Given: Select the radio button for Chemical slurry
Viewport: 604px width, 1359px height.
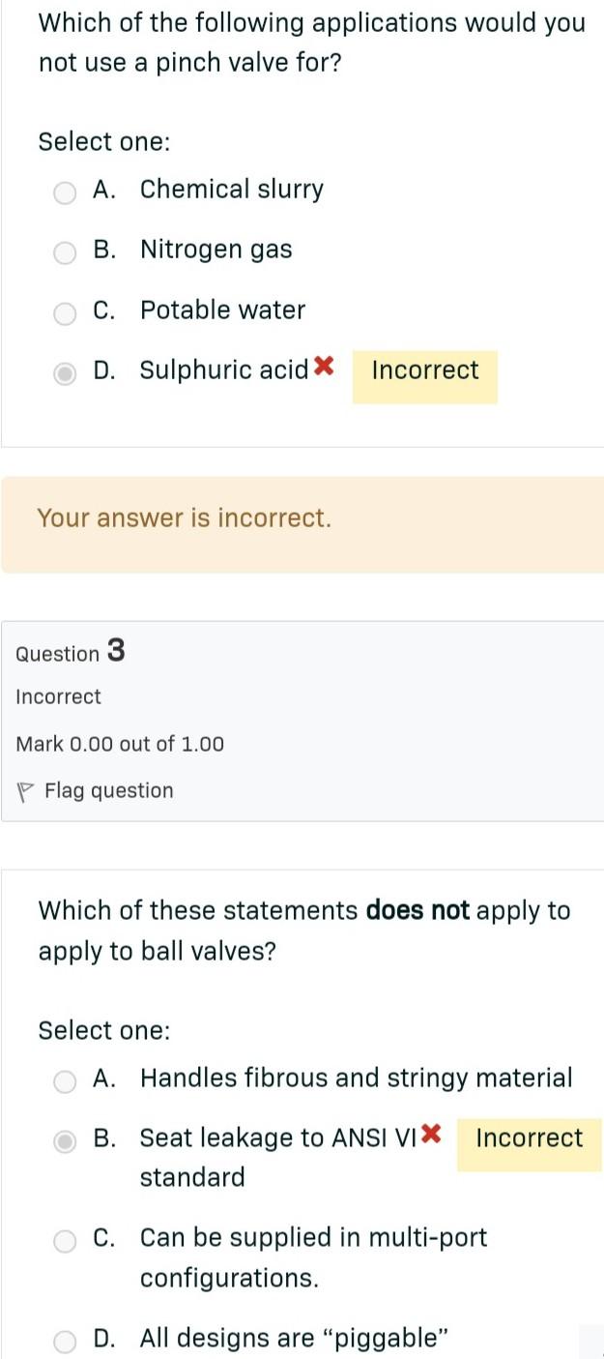Looking at the screenshot, I should pos(64,192).
